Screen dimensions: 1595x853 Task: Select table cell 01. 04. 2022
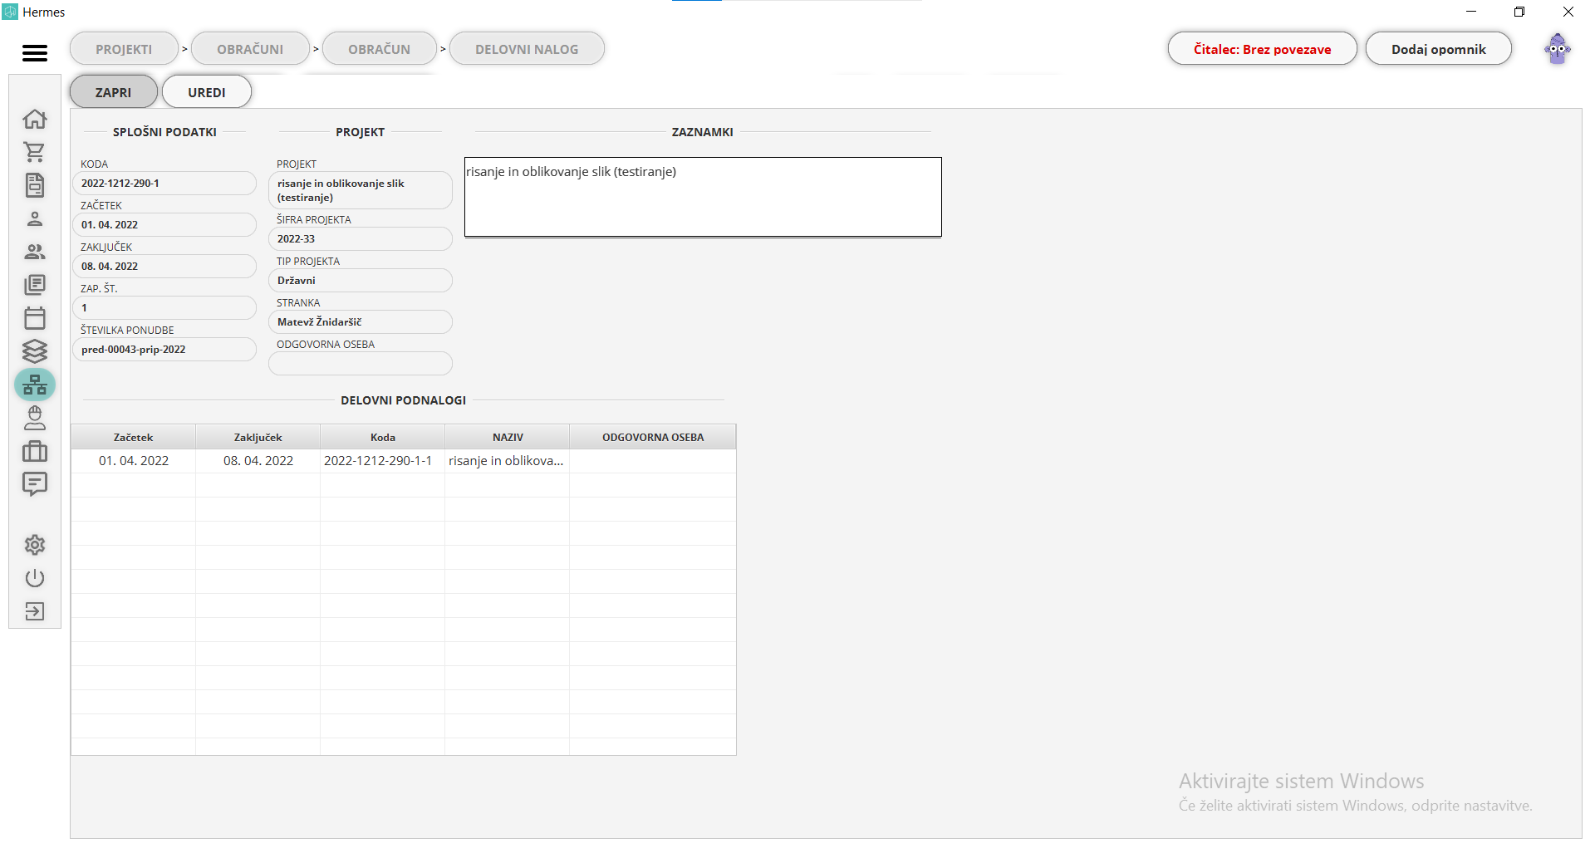click(x=134, y=461)
